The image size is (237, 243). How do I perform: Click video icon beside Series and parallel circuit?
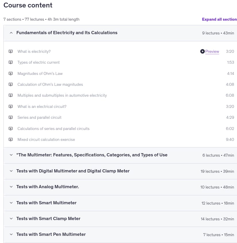(11, 117)
